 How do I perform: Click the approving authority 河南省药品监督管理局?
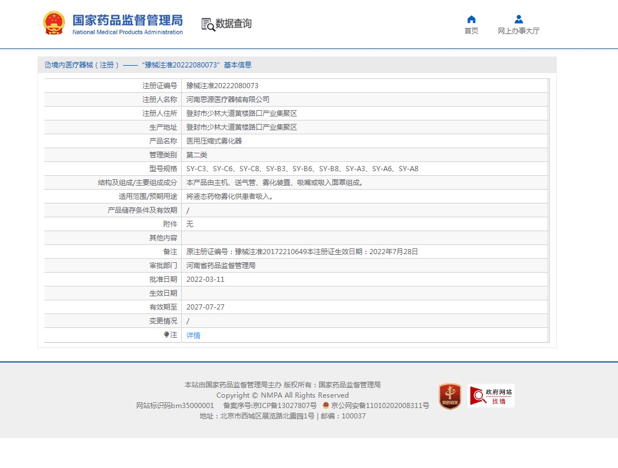tap(220, 266)
